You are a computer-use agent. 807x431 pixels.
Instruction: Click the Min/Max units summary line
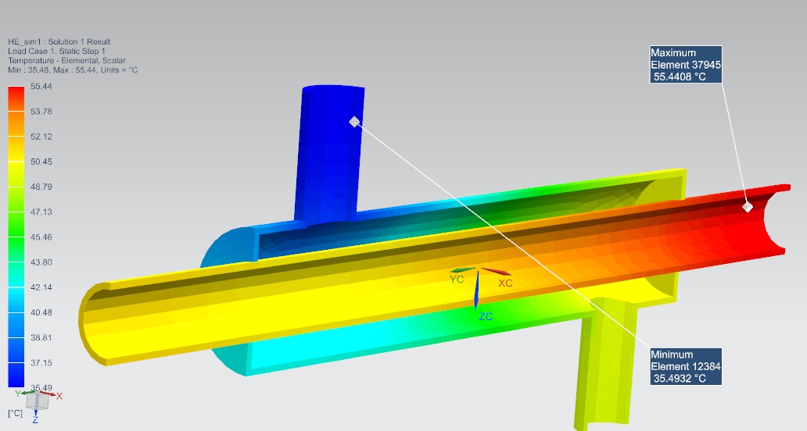(x=73, y=69)
